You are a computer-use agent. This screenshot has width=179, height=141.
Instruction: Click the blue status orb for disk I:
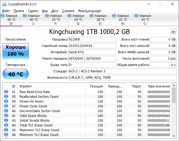coord(25,16)
